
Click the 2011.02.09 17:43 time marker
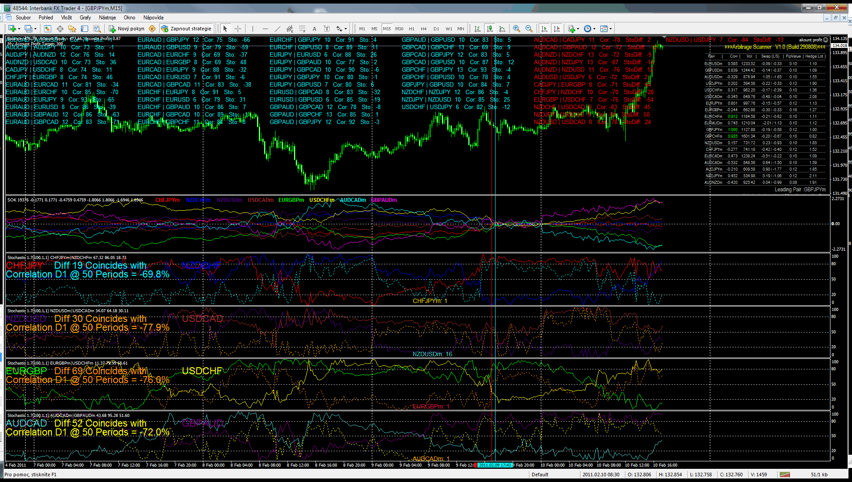[x=495, y=465]
